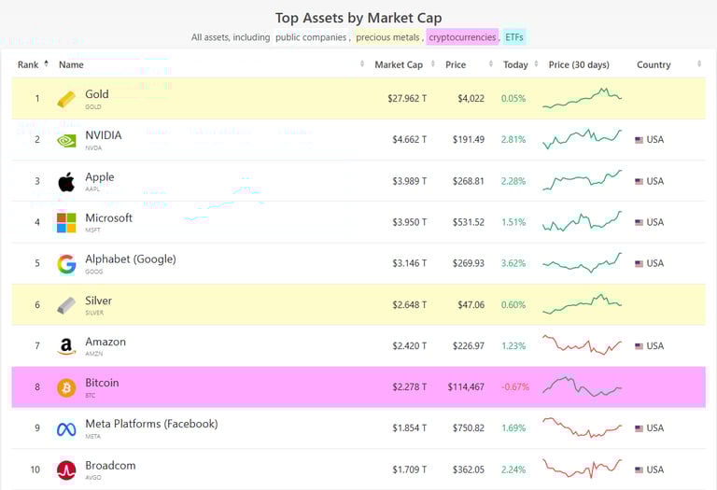Sort table by Rank arrows

click(46, 64)
